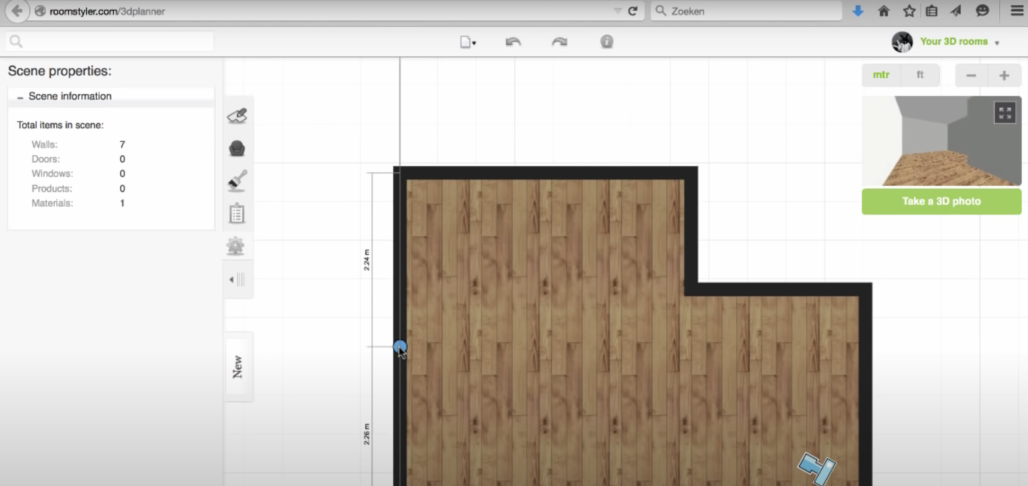Viewport: 1028px width, 486px height.
Task: Open the vertical New tab
Action: (238, 367)
